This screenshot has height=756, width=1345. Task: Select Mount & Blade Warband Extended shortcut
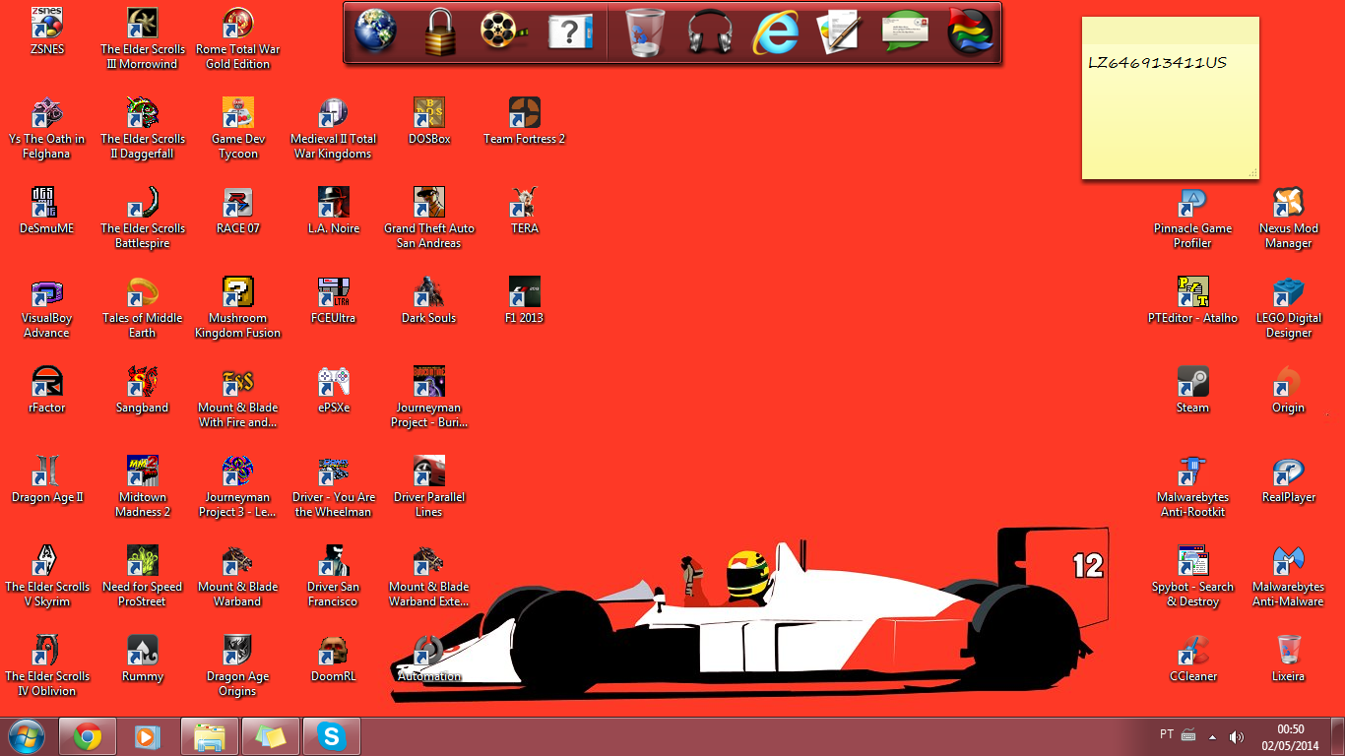(429, 560)
